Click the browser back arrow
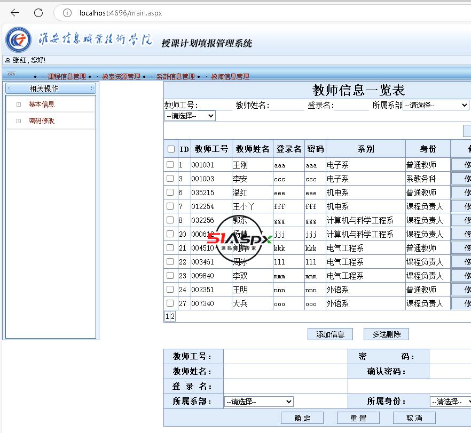Viewport: 471px width, 433px height. (15, 13)
